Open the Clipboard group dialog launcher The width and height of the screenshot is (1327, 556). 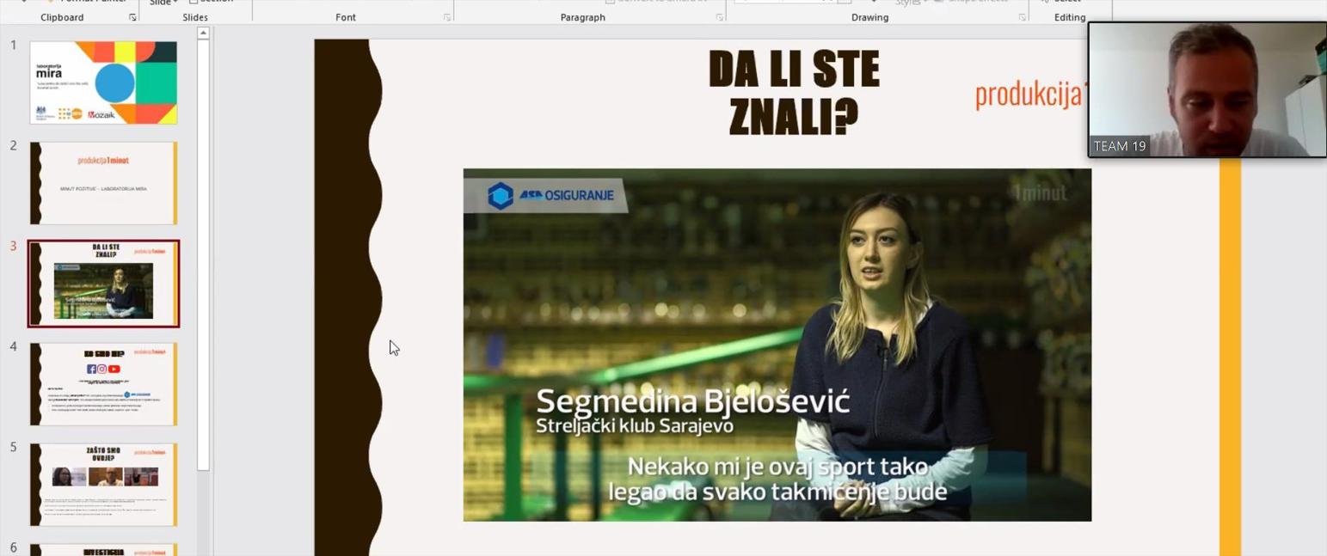point(132,17)
